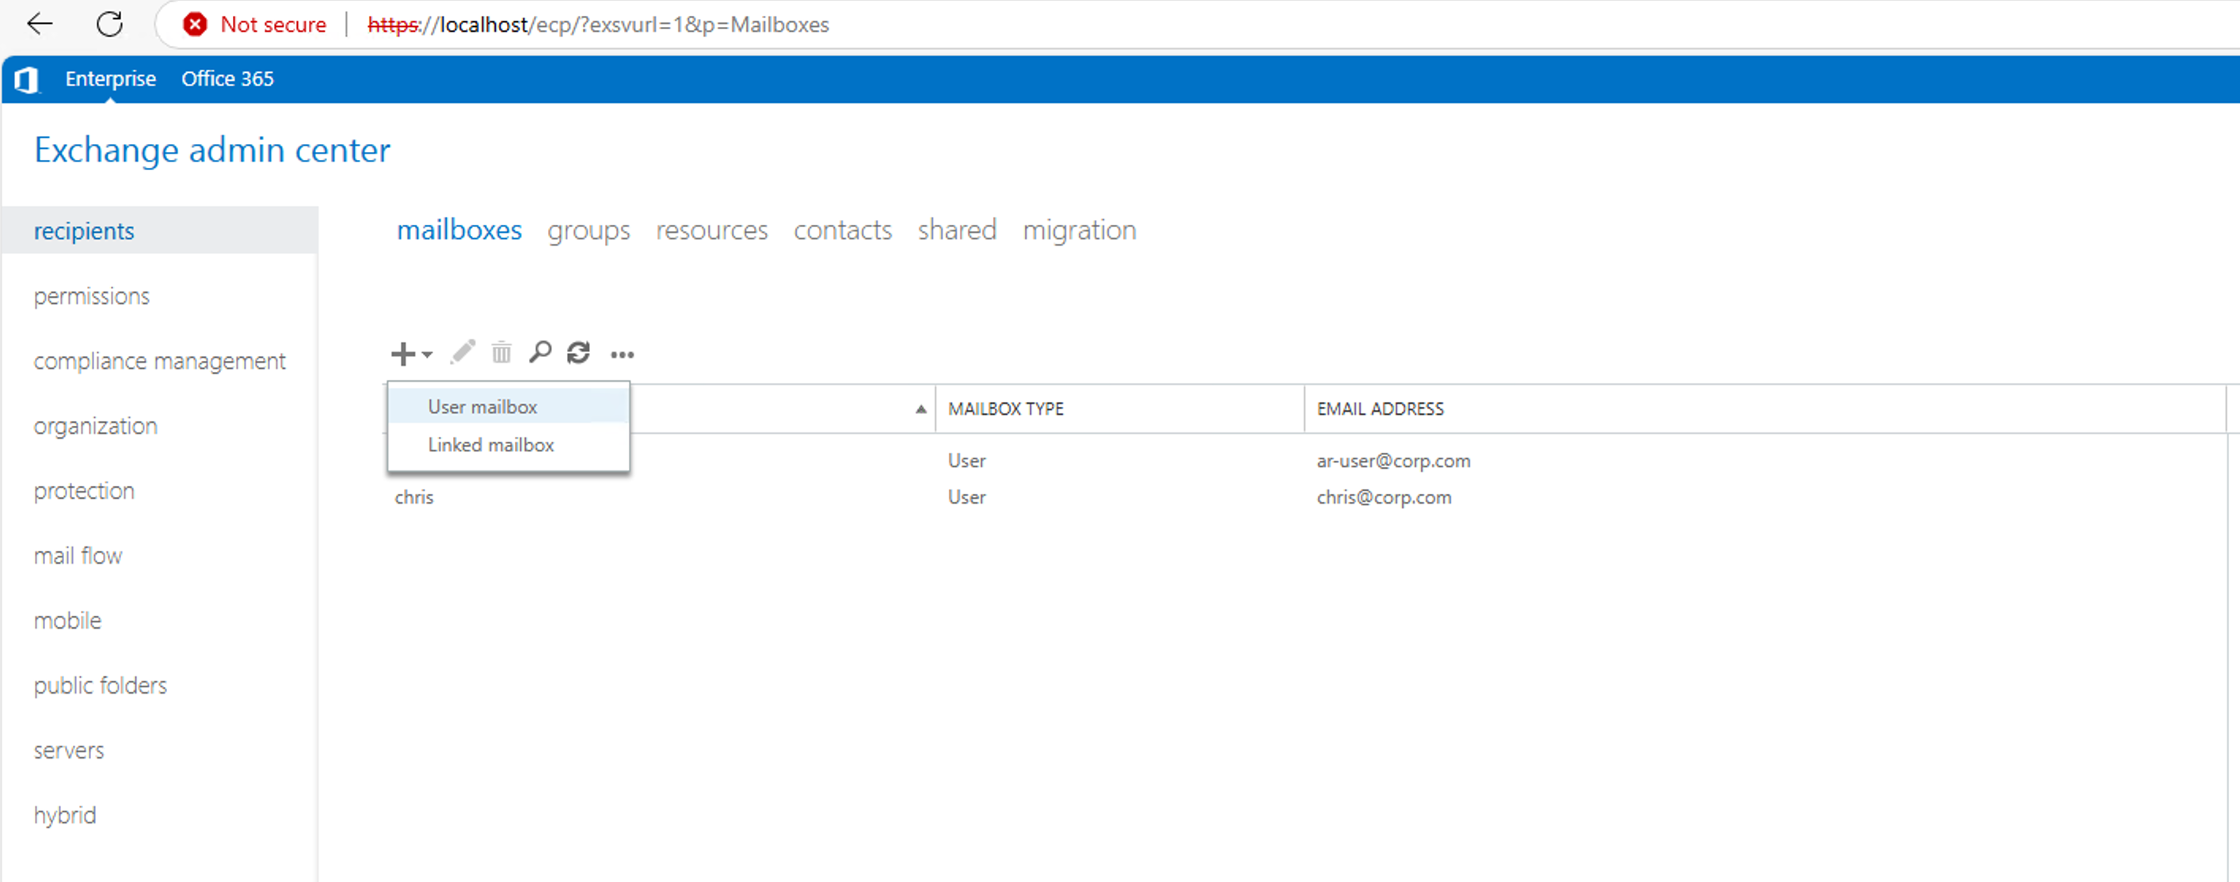Open the contacts tab
The height and width of the screenshot is (882, 2240).
(x=843, y=230)
